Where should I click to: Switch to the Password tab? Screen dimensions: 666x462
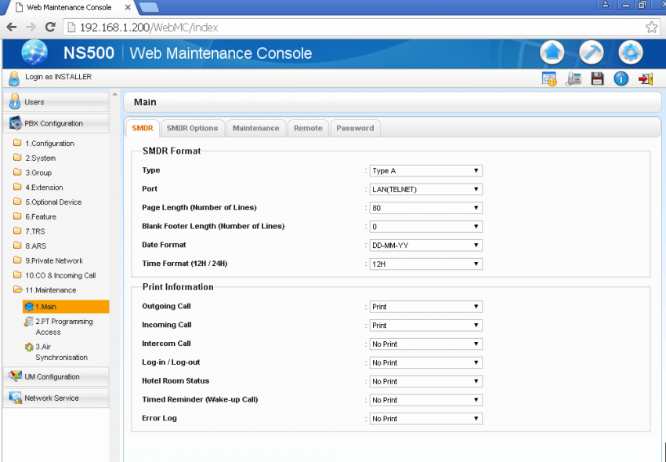pos(355,128)
